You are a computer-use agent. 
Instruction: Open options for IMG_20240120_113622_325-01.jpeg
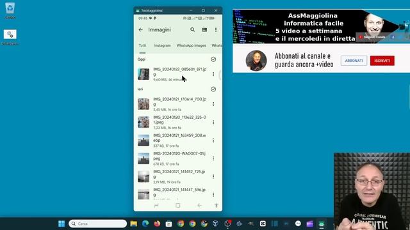[213, 122]
